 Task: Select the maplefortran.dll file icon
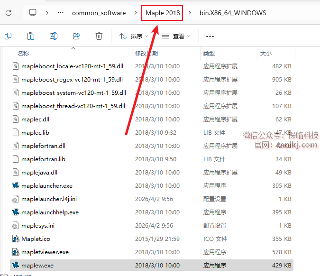coord(16,146)
